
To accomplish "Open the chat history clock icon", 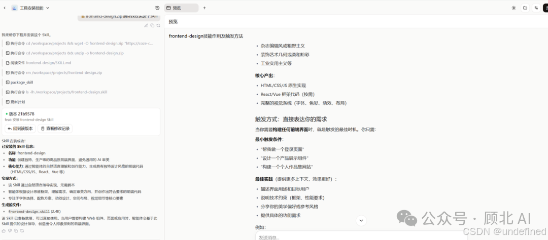I will [157, 8].
